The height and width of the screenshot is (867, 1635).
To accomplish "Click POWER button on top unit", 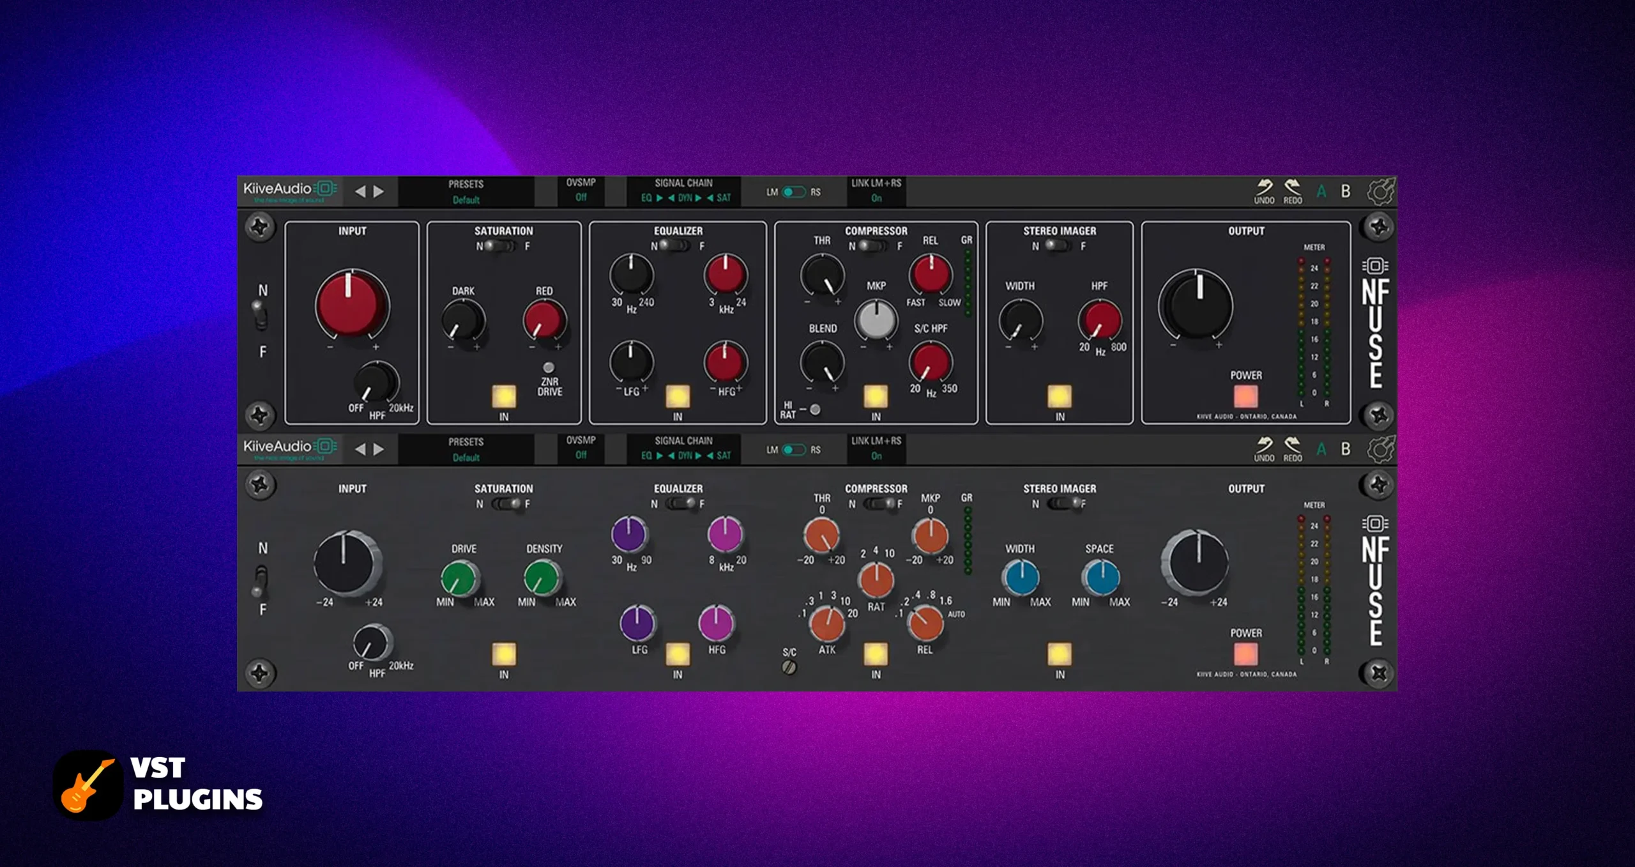I will (x=1245, y=396).
